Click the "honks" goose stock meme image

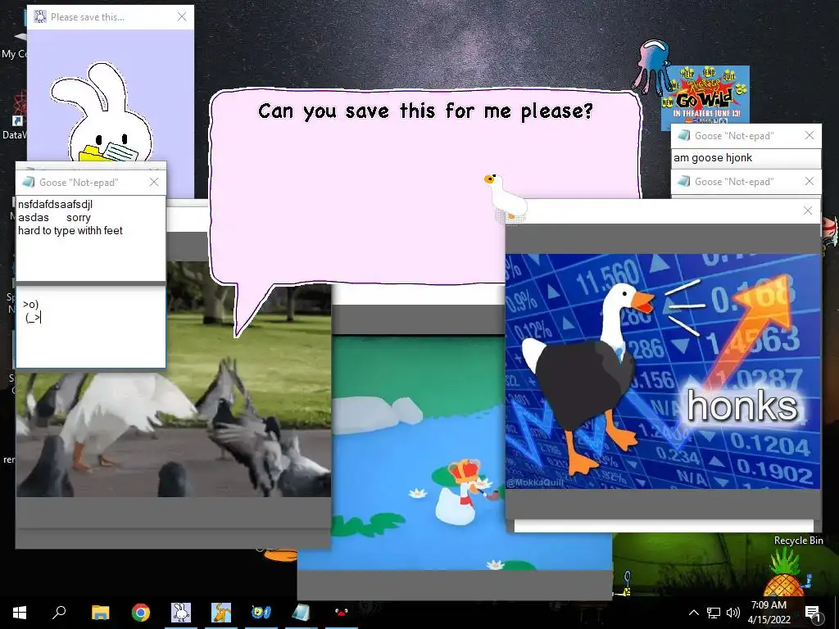click(663, 371)
